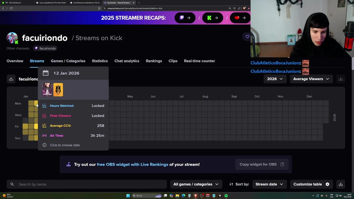
Task: Click the Average CCV value 258
Action: (x=101, y=125)
